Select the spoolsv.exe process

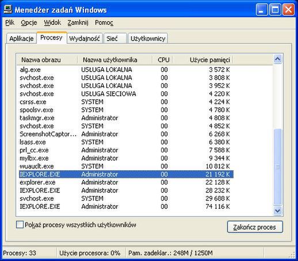tap(126, 110)
